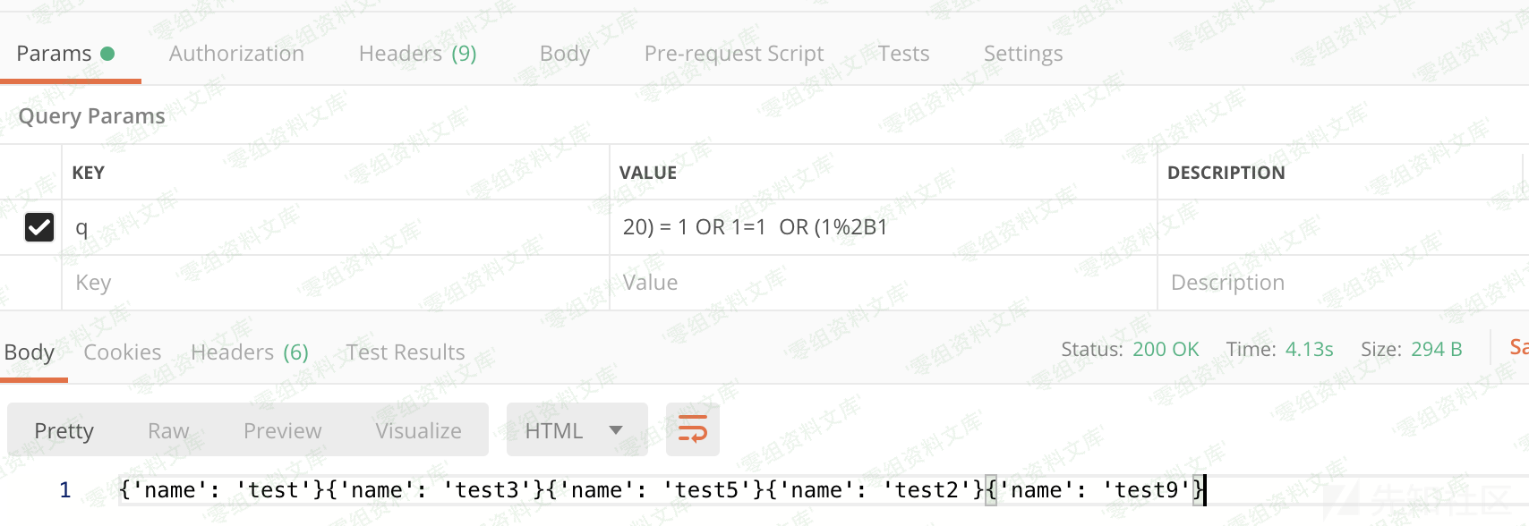
Task: Open the HTML format dropdown
Action: [576, 430]
